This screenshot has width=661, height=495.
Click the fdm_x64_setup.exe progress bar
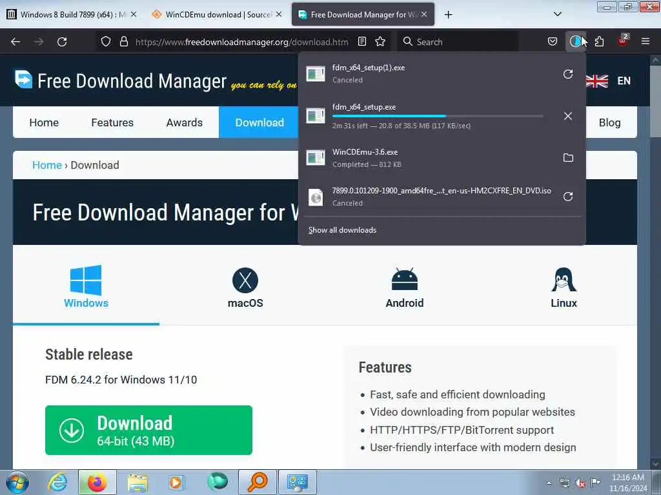click(438, 116)
